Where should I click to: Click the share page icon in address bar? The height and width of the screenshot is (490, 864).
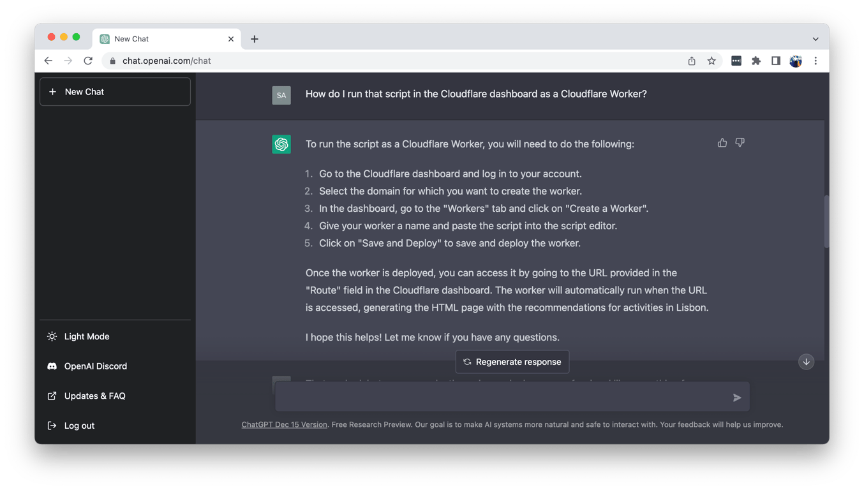click(692, 61)
